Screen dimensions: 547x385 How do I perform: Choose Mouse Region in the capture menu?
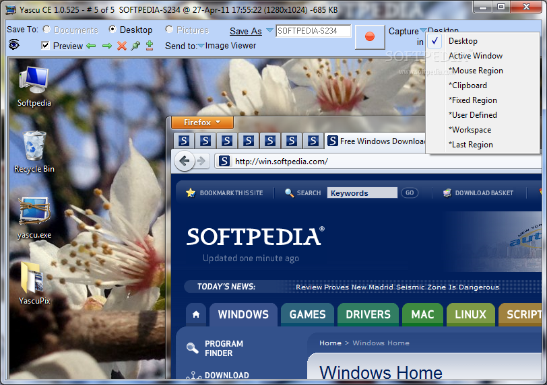tap(483, 71)
